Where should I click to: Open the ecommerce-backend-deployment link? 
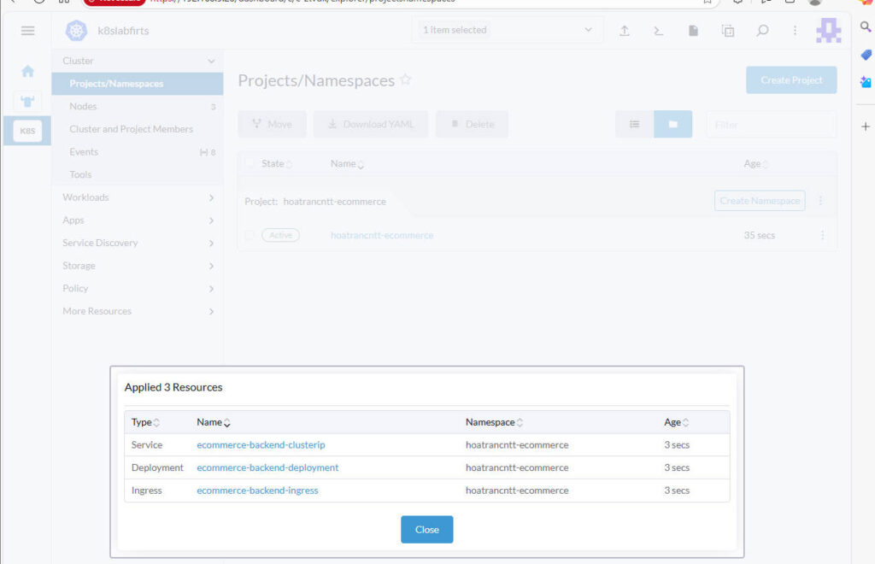[267, 467]
